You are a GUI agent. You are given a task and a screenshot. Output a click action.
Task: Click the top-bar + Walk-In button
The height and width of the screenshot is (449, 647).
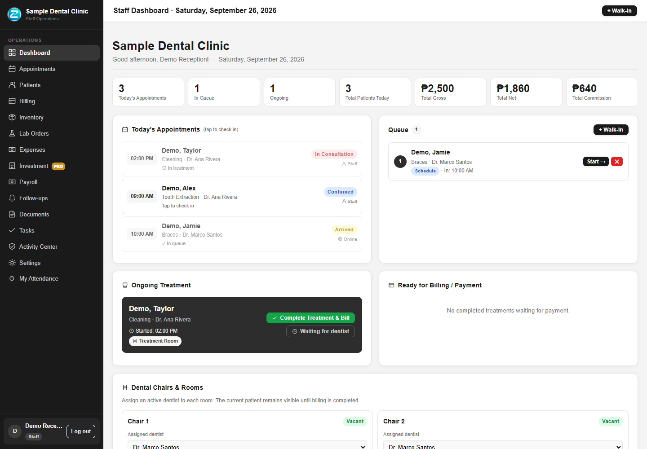619,11
